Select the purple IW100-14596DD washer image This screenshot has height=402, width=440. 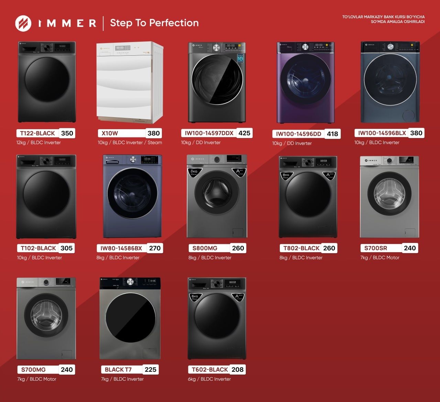pyautogui.click(x=306, y=82)
